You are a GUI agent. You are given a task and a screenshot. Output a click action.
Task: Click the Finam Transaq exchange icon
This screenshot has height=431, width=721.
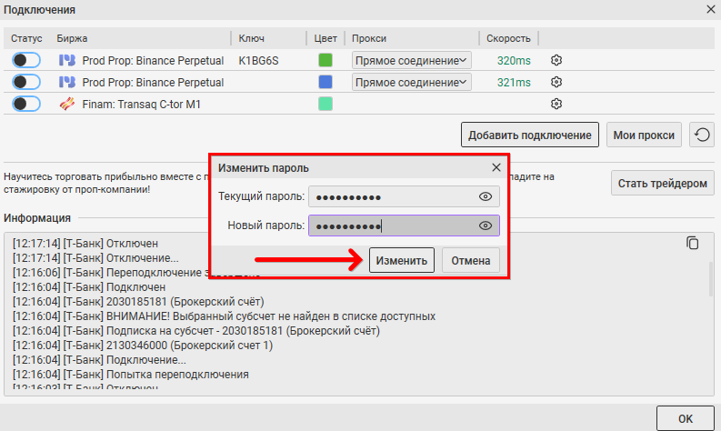tap(66, 104)
